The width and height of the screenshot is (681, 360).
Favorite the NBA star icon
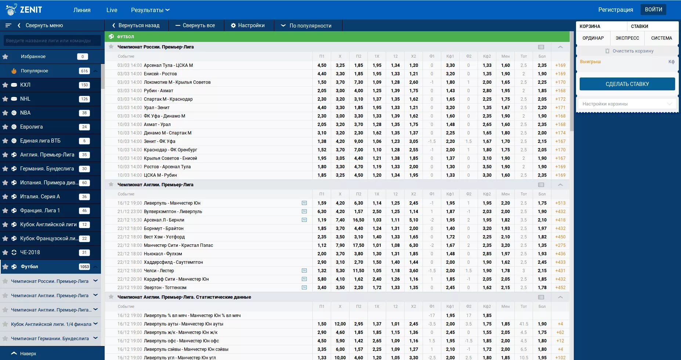[x=5, y=113]
